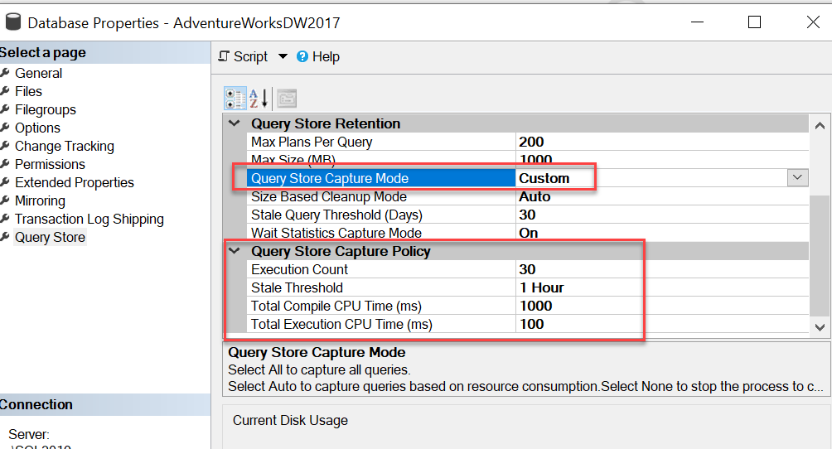Click the Execution Count value 30

(527, 269)
